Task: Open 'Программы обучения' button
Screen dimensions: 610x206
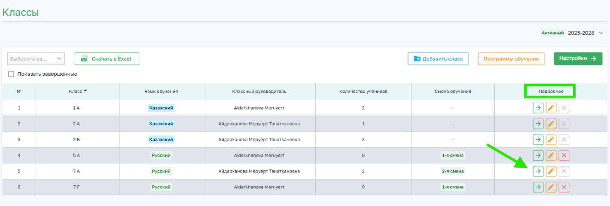Action: point(511,58)
